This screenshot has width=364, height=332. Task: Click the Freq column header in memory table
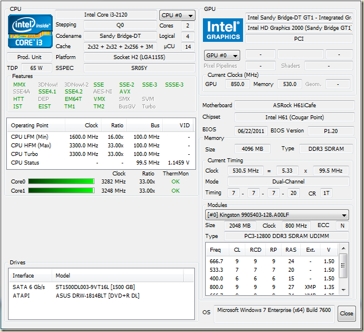click(x=216, y=250)
